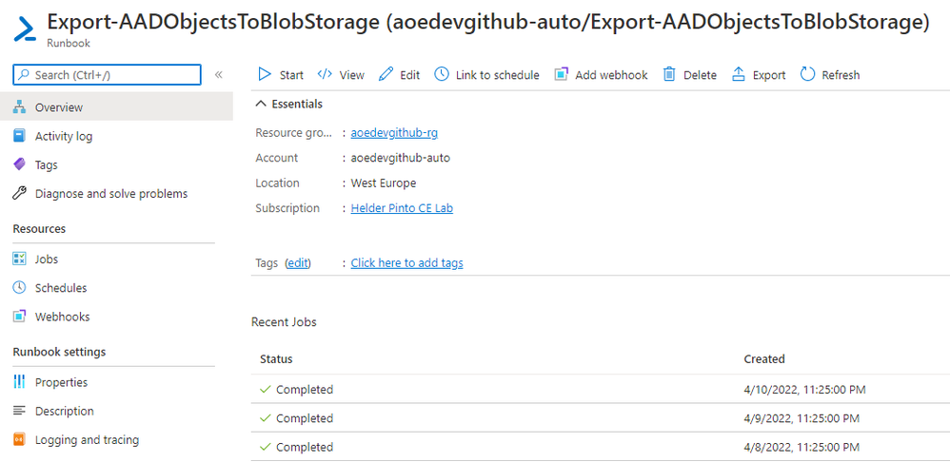Open Webhooks under Resources
The image size is (950, 462).
point(63,317)
